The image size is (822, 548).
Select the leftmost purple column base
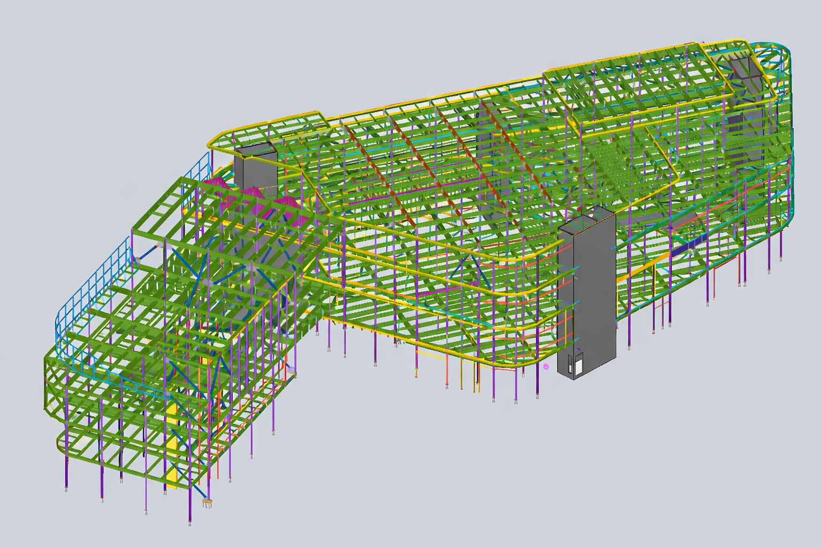click(x=66, y=489)
